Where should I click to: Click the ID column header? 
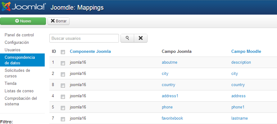point(54,52)
